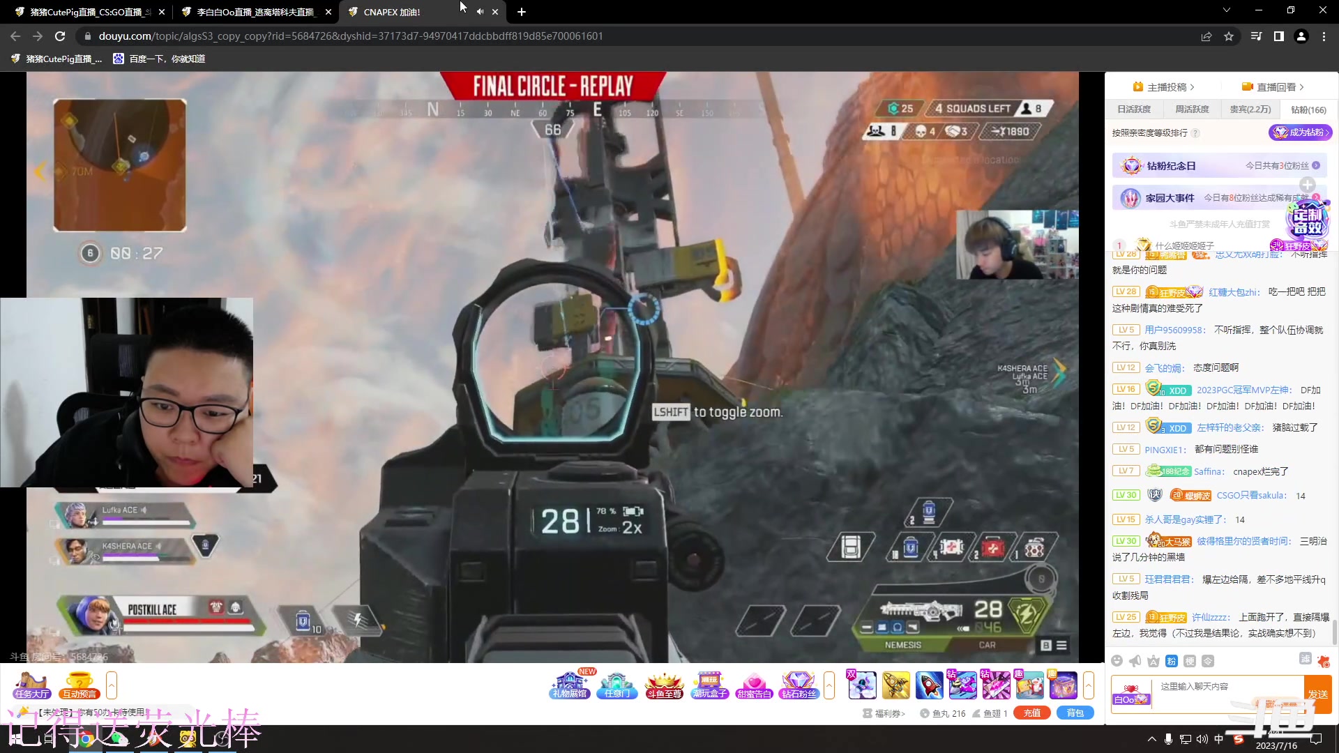1339x753 pixels.
Task: Open 互动预言 prediction icon
Action: click(80, 685)
